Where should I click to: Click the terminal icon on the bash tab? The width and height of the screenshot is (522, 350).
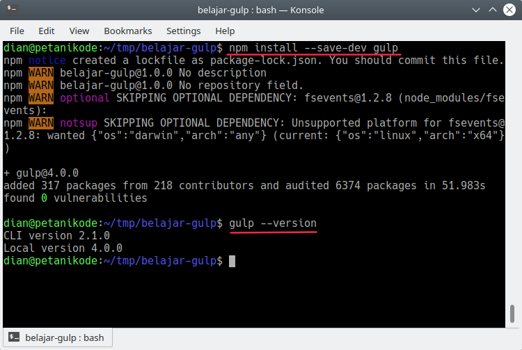[14, 337]
